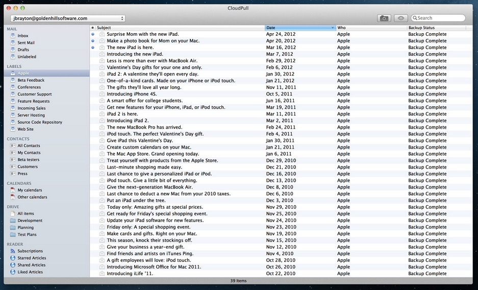Click the green zoom window button

pyautogui.click(x=22, y=8)
